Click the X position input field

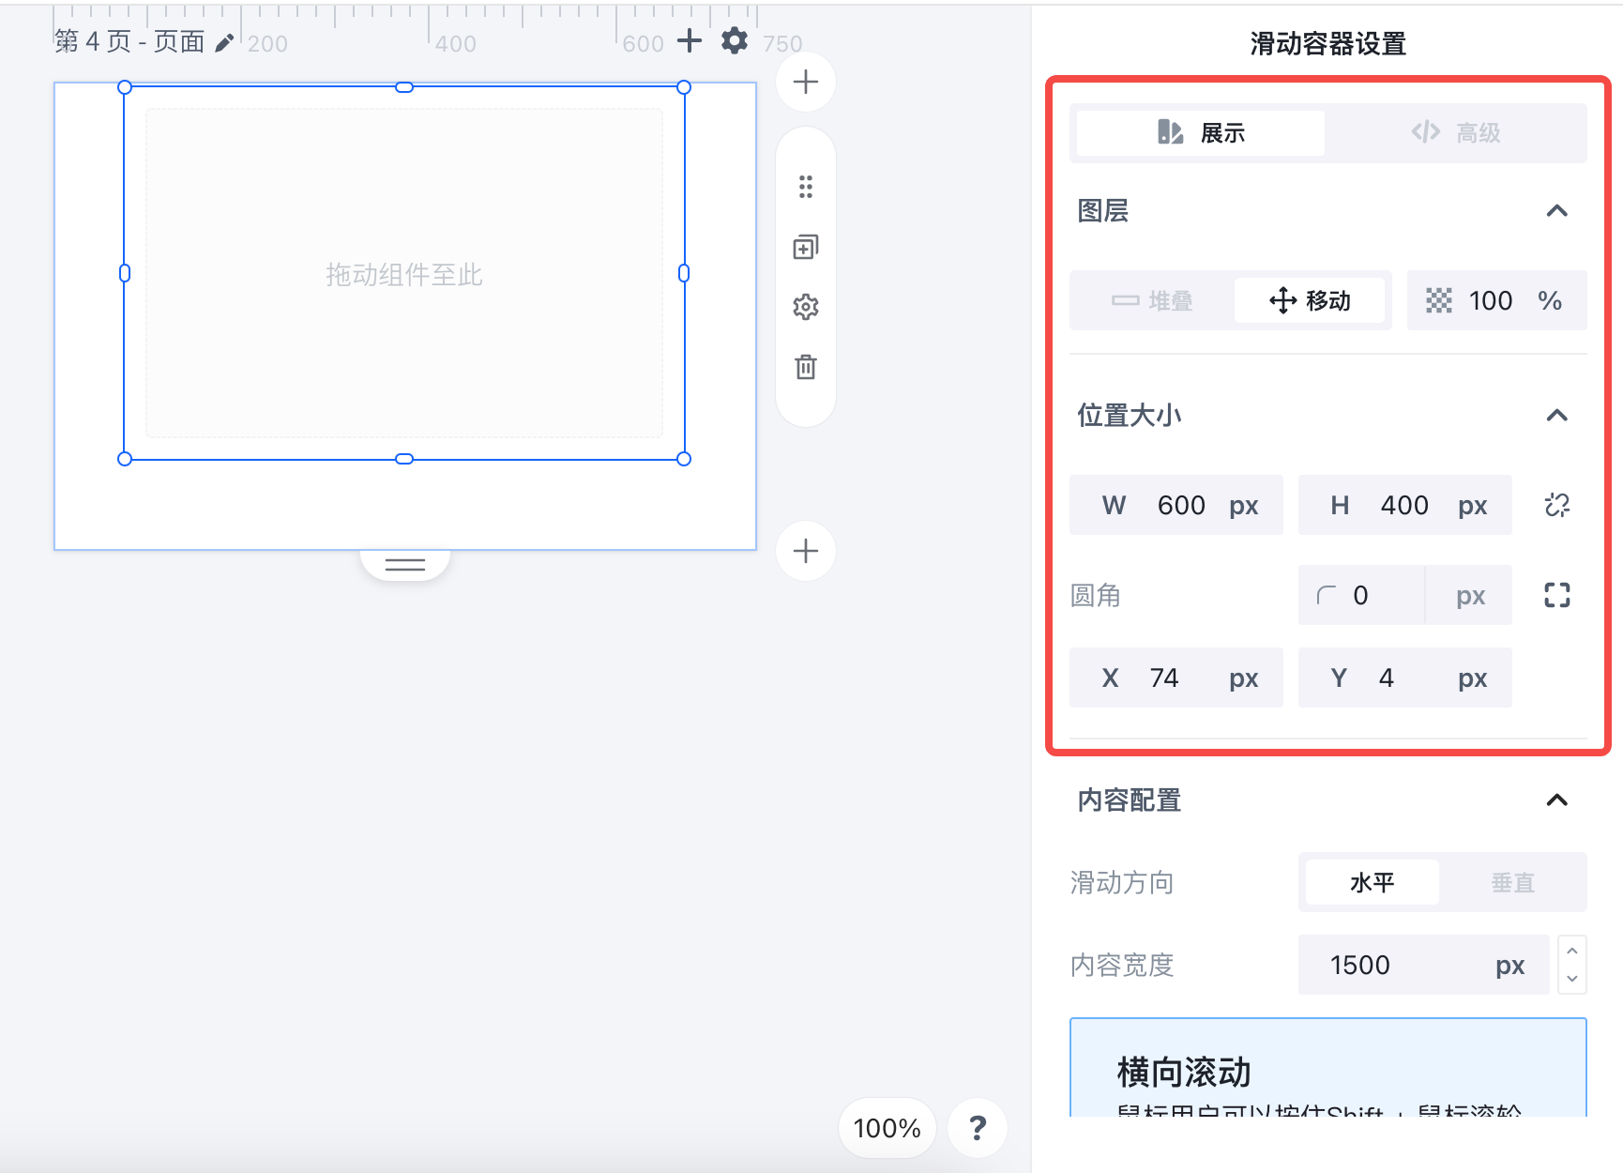(1176, 678)
